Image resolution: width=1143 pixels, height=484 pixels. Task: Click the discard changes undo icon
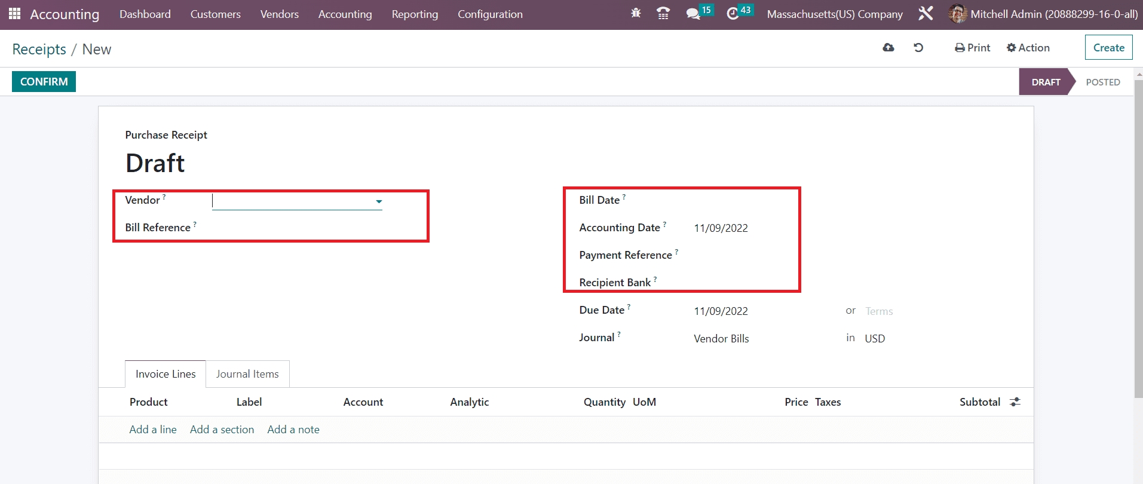pos(918,48)
